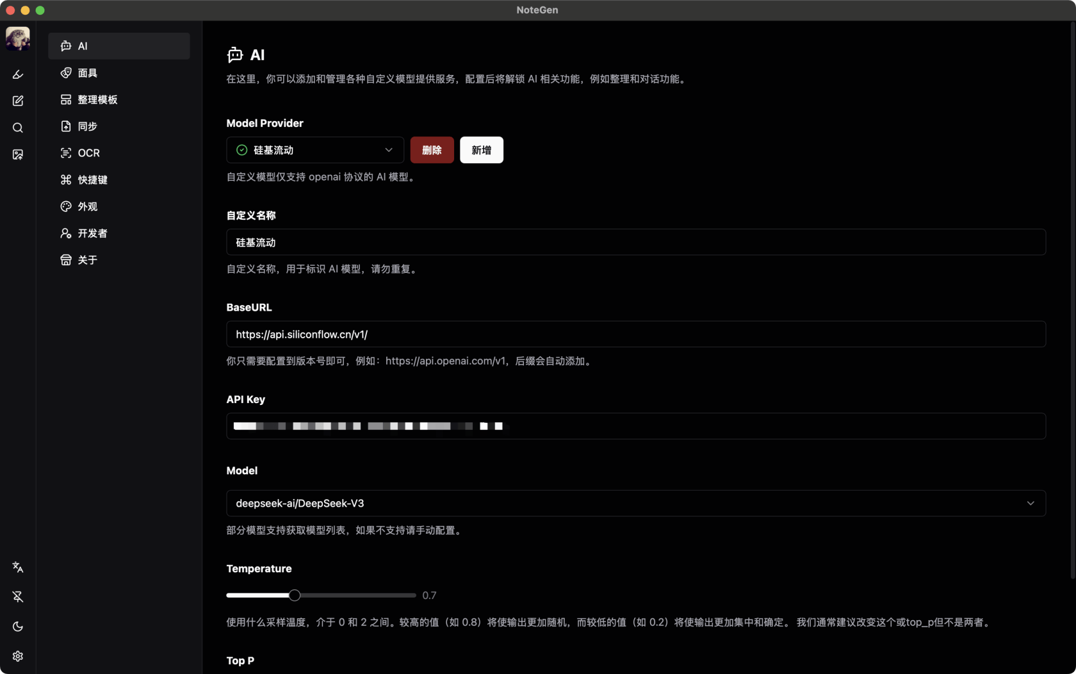This screenshot has height=674, width=1076.
Task: Open the compose/writing icon in the left rail
Action: (x=17, y=101)
